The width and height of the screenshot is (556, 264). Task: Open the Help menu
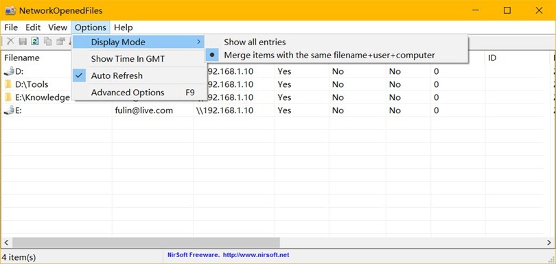click(124, 27)
